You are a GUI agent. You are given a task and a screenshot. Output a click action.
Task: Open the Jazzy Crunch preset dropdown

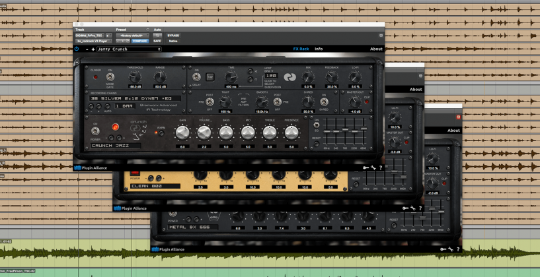pos(129,49)
